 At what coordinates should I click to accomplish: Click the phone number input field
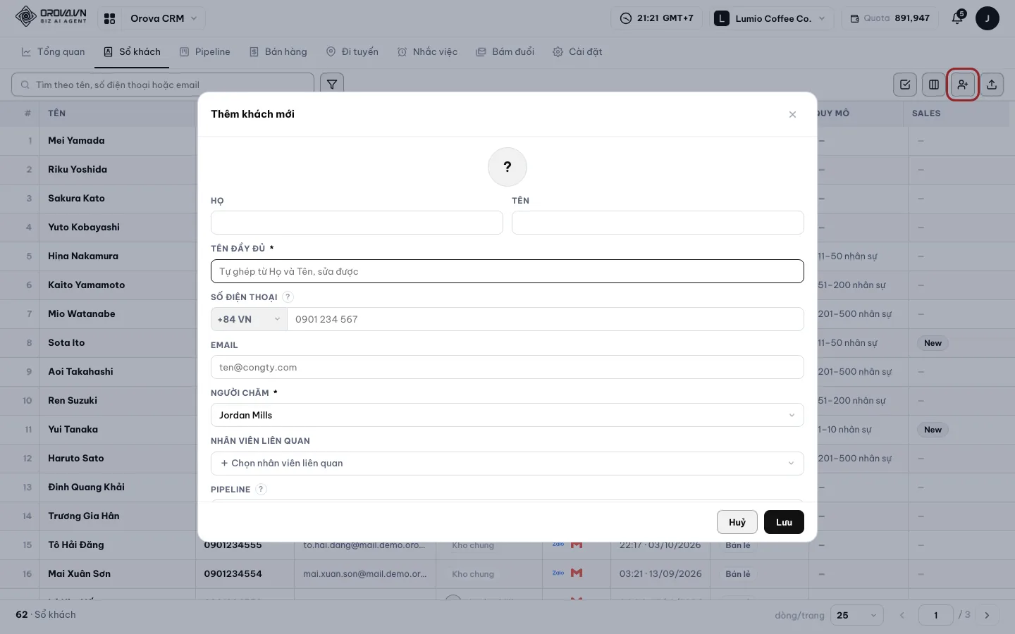coord(546,319)
